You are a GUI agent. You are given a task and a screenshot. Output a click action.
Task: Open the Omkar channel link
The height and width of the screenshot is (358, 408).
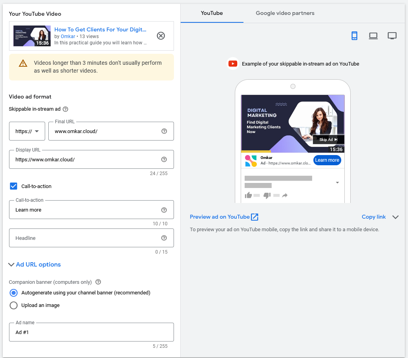[x=68, y=37]
